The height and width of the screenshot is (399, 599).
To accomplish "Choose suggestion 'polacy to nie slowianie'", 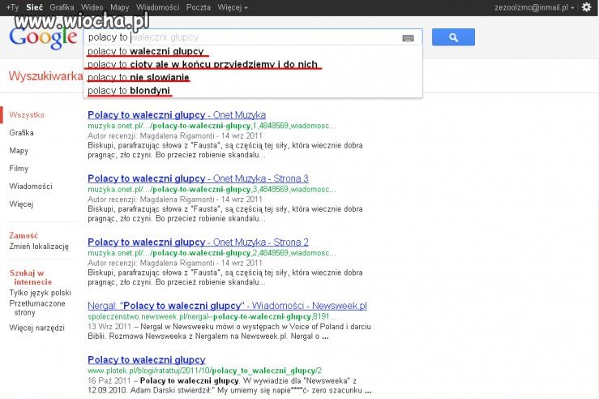I will (253, 77).
